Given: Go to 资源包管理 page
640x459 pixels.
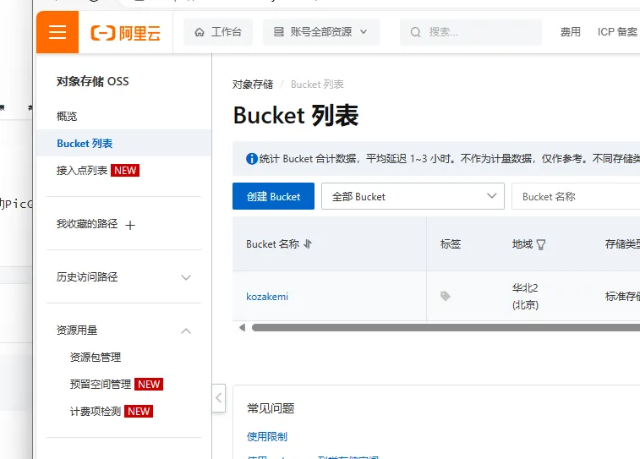Looking at the screenshot, I should pyautogui.click(x=96, y=357).
